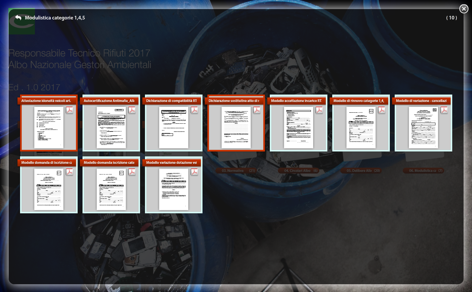Click PDF icon on Dichiarazione di compatibilità RT

click(194, 110)
